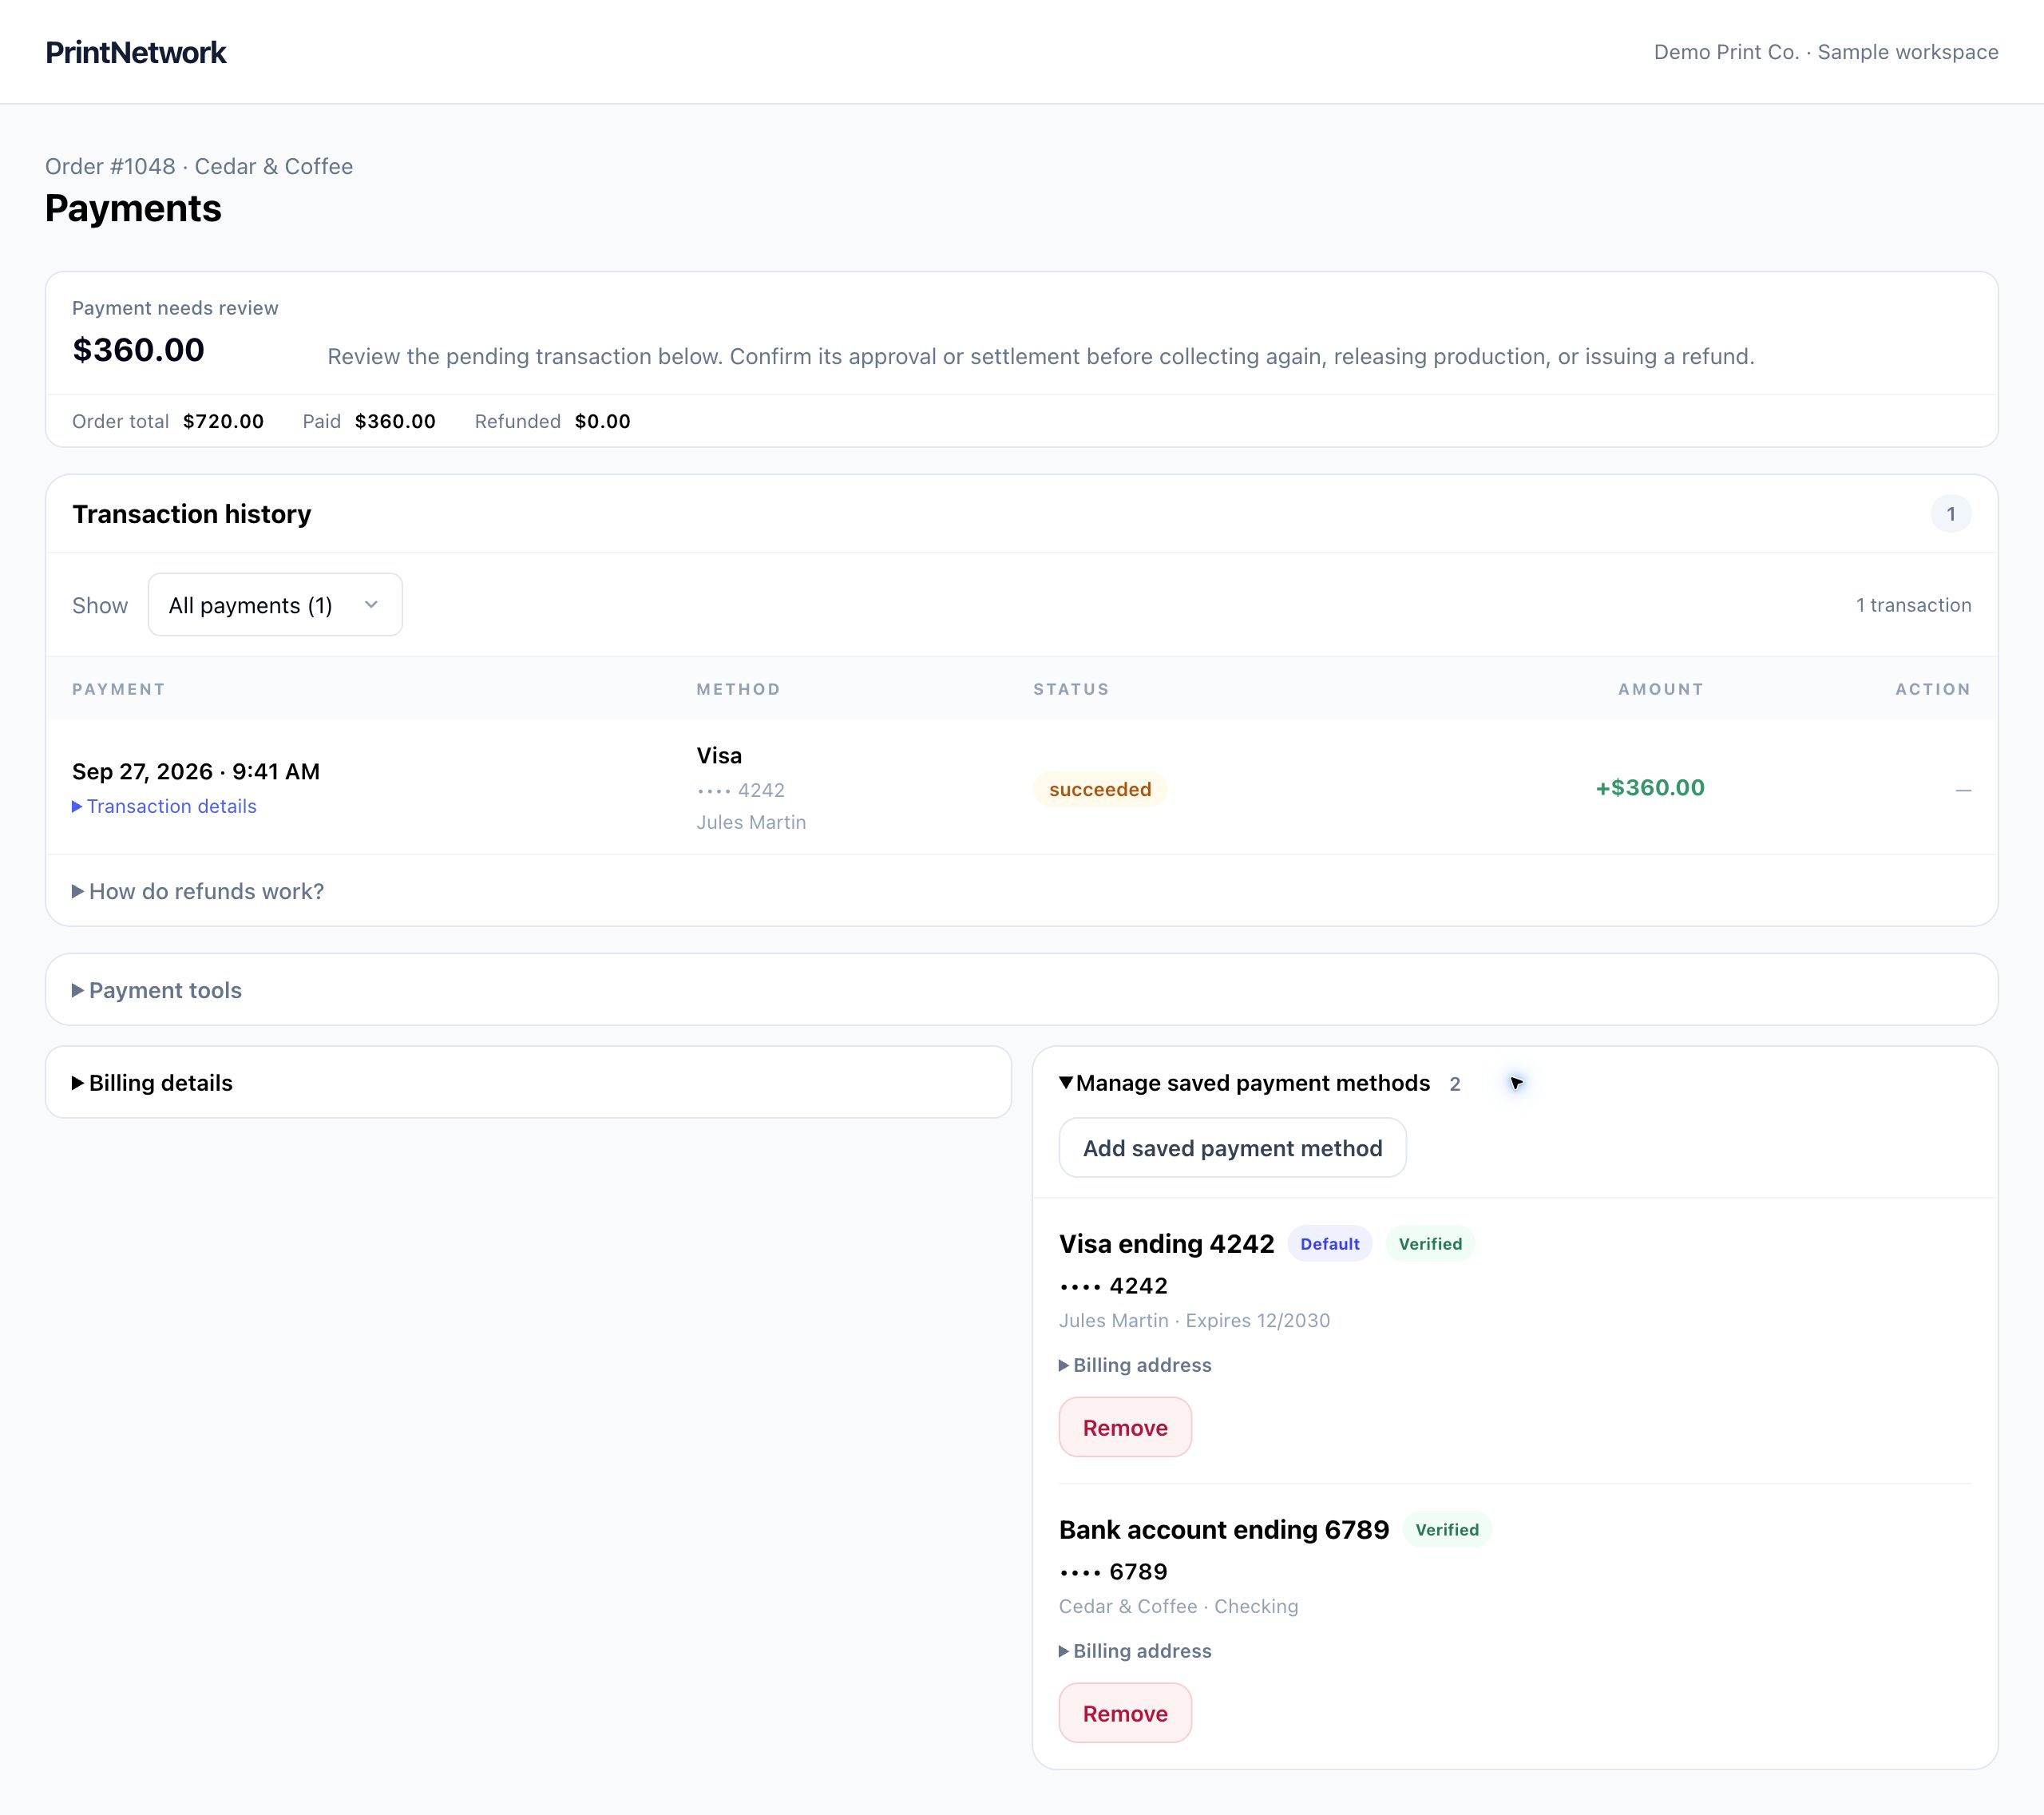Viewport: 2044px width, 1815px height.
Task: Click the Bank account ending 6789 title
Action: point(1224,1530)
